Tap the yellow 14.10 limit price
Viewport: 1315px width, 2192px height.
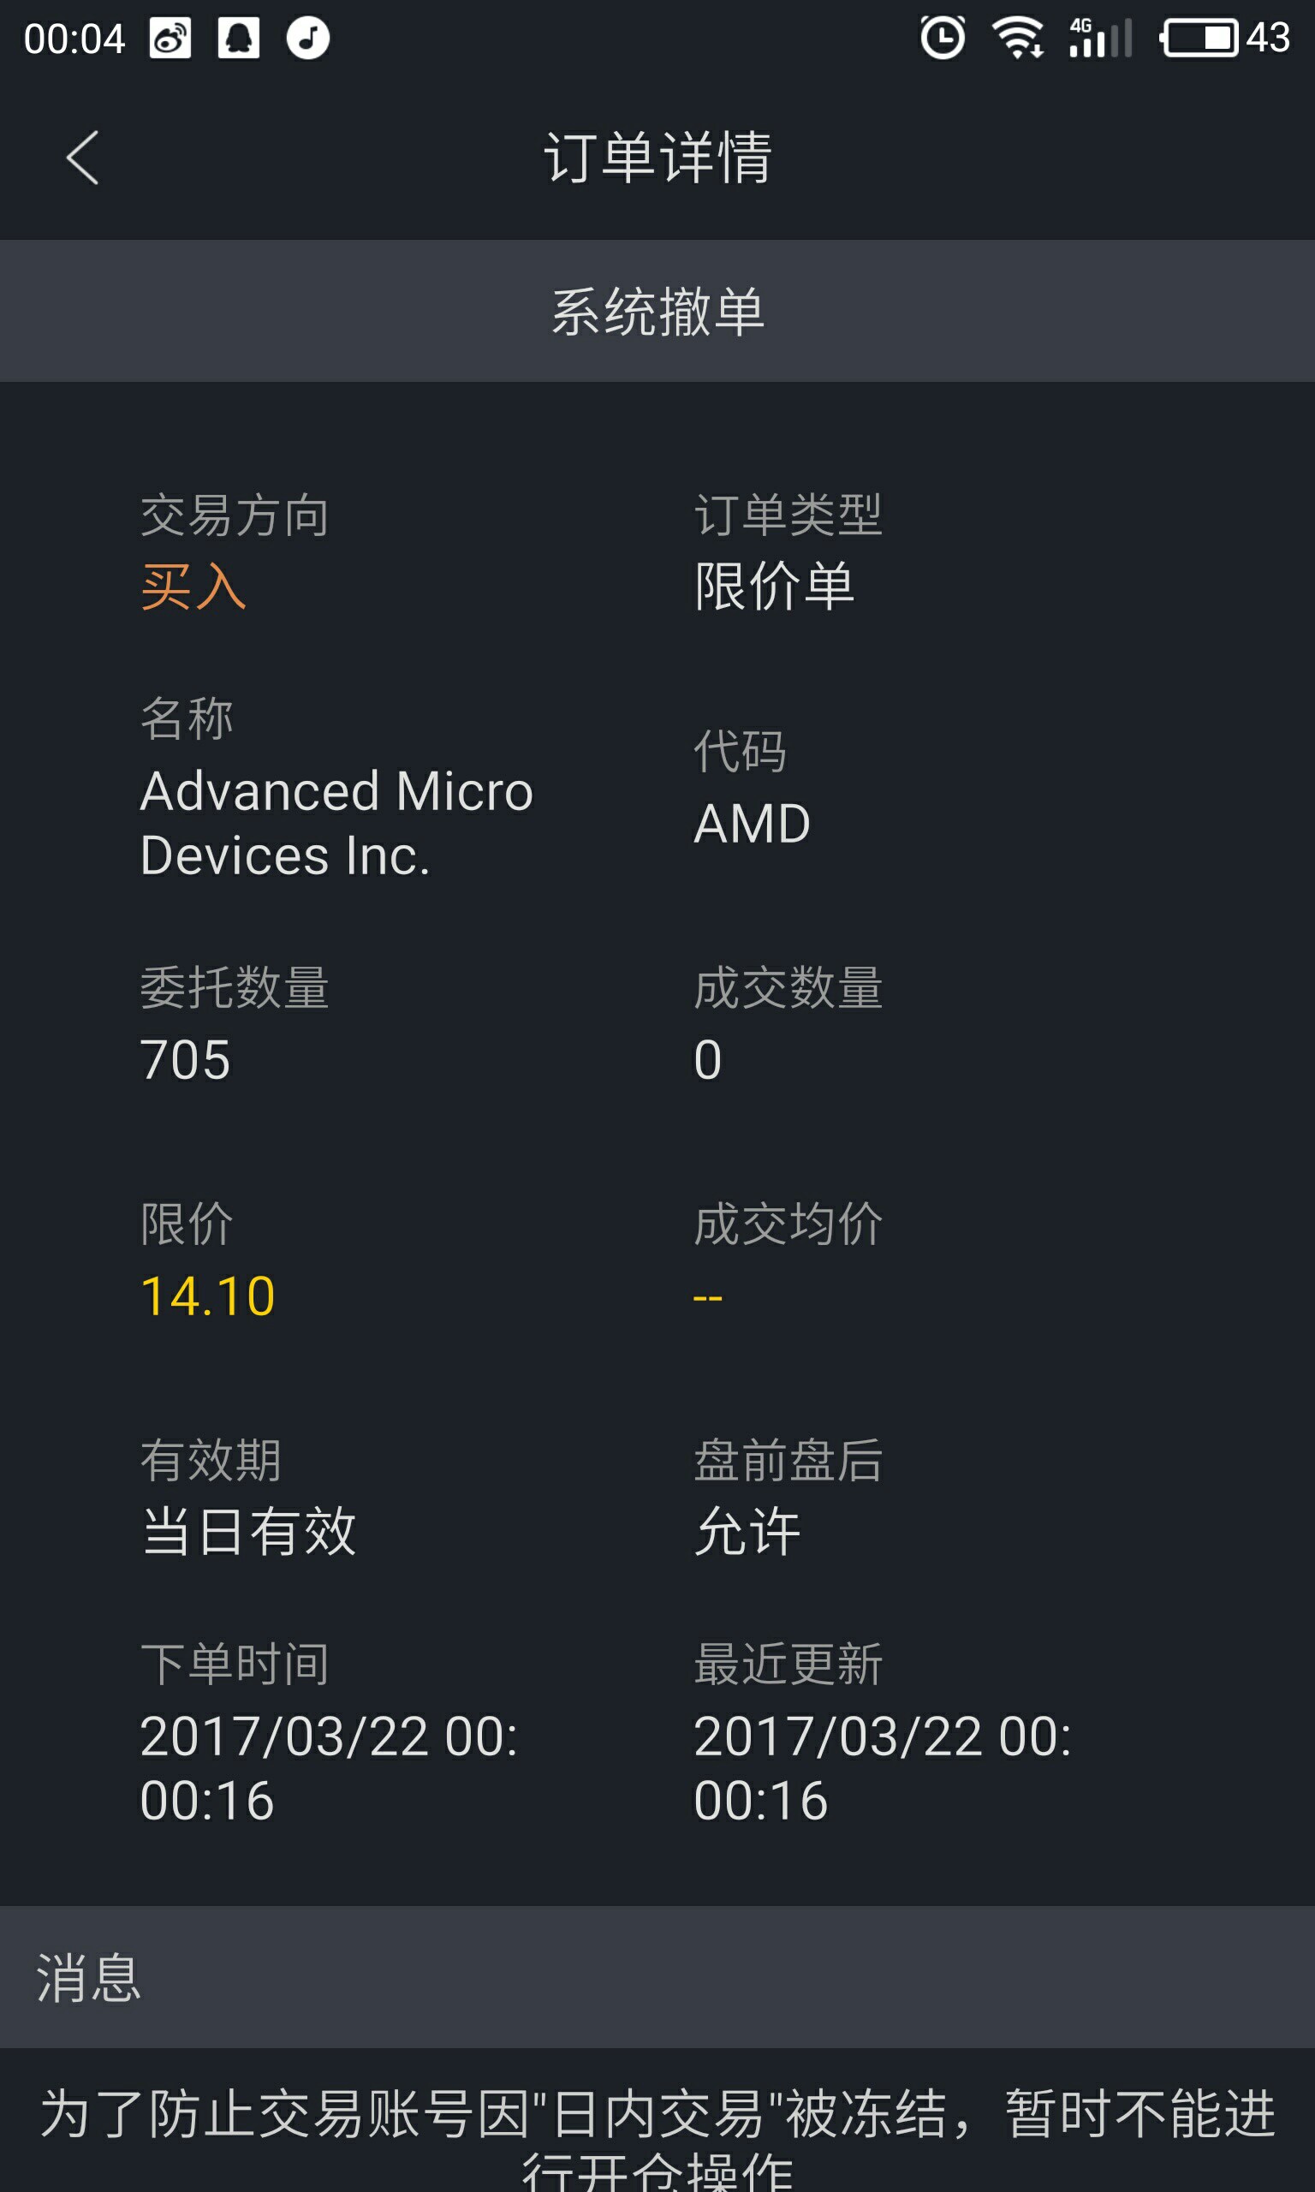207,1296
